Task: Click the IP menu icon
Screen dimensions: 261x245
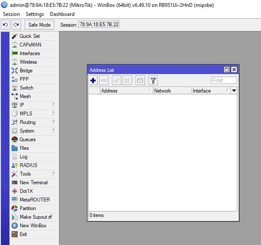Action: [x=15, y=105]
